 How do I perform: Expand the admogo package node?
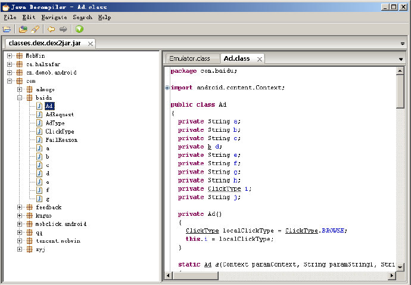tap(20, 89)
